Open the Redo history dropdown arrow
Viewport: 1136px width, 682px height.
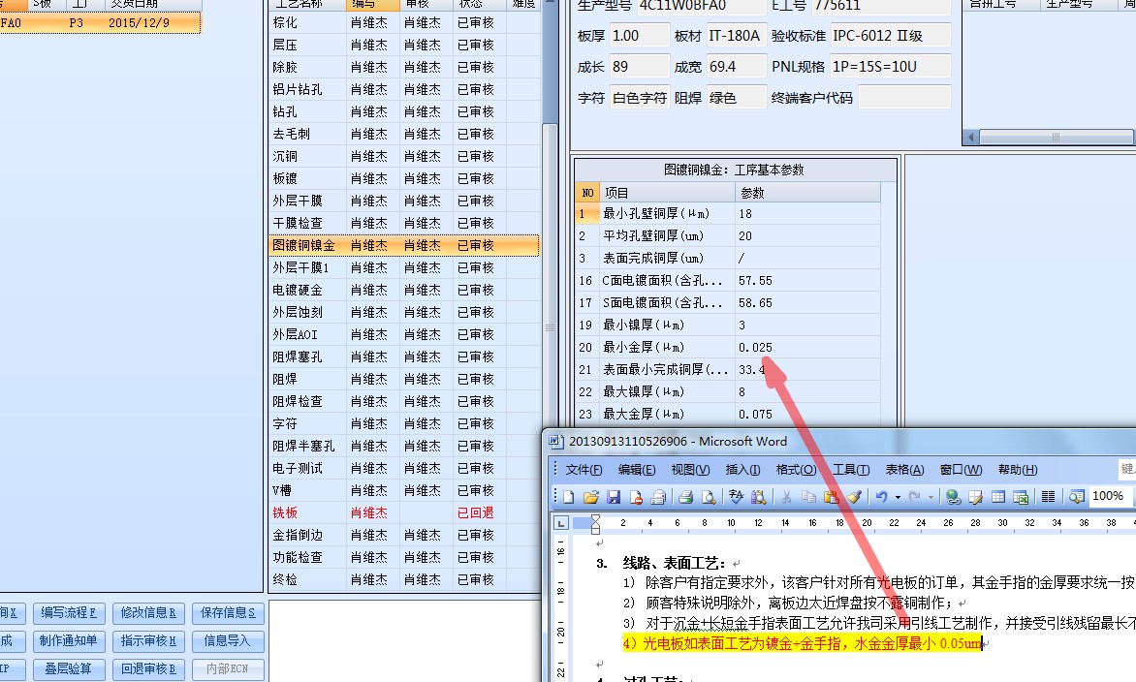pyautogui.click(x=931, y=497)
